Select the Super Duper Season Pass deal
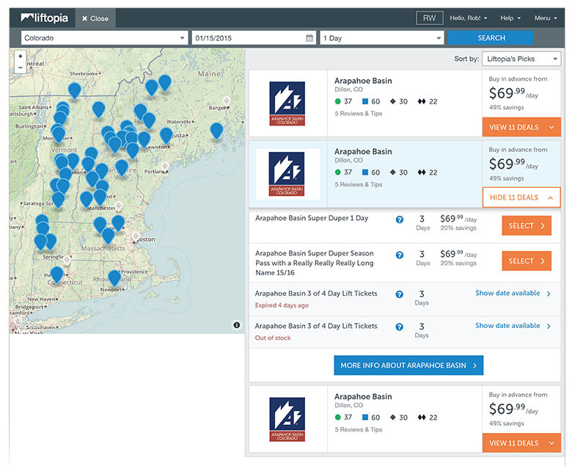This screenshot has height=466, width=575. [x=527, y=261]
